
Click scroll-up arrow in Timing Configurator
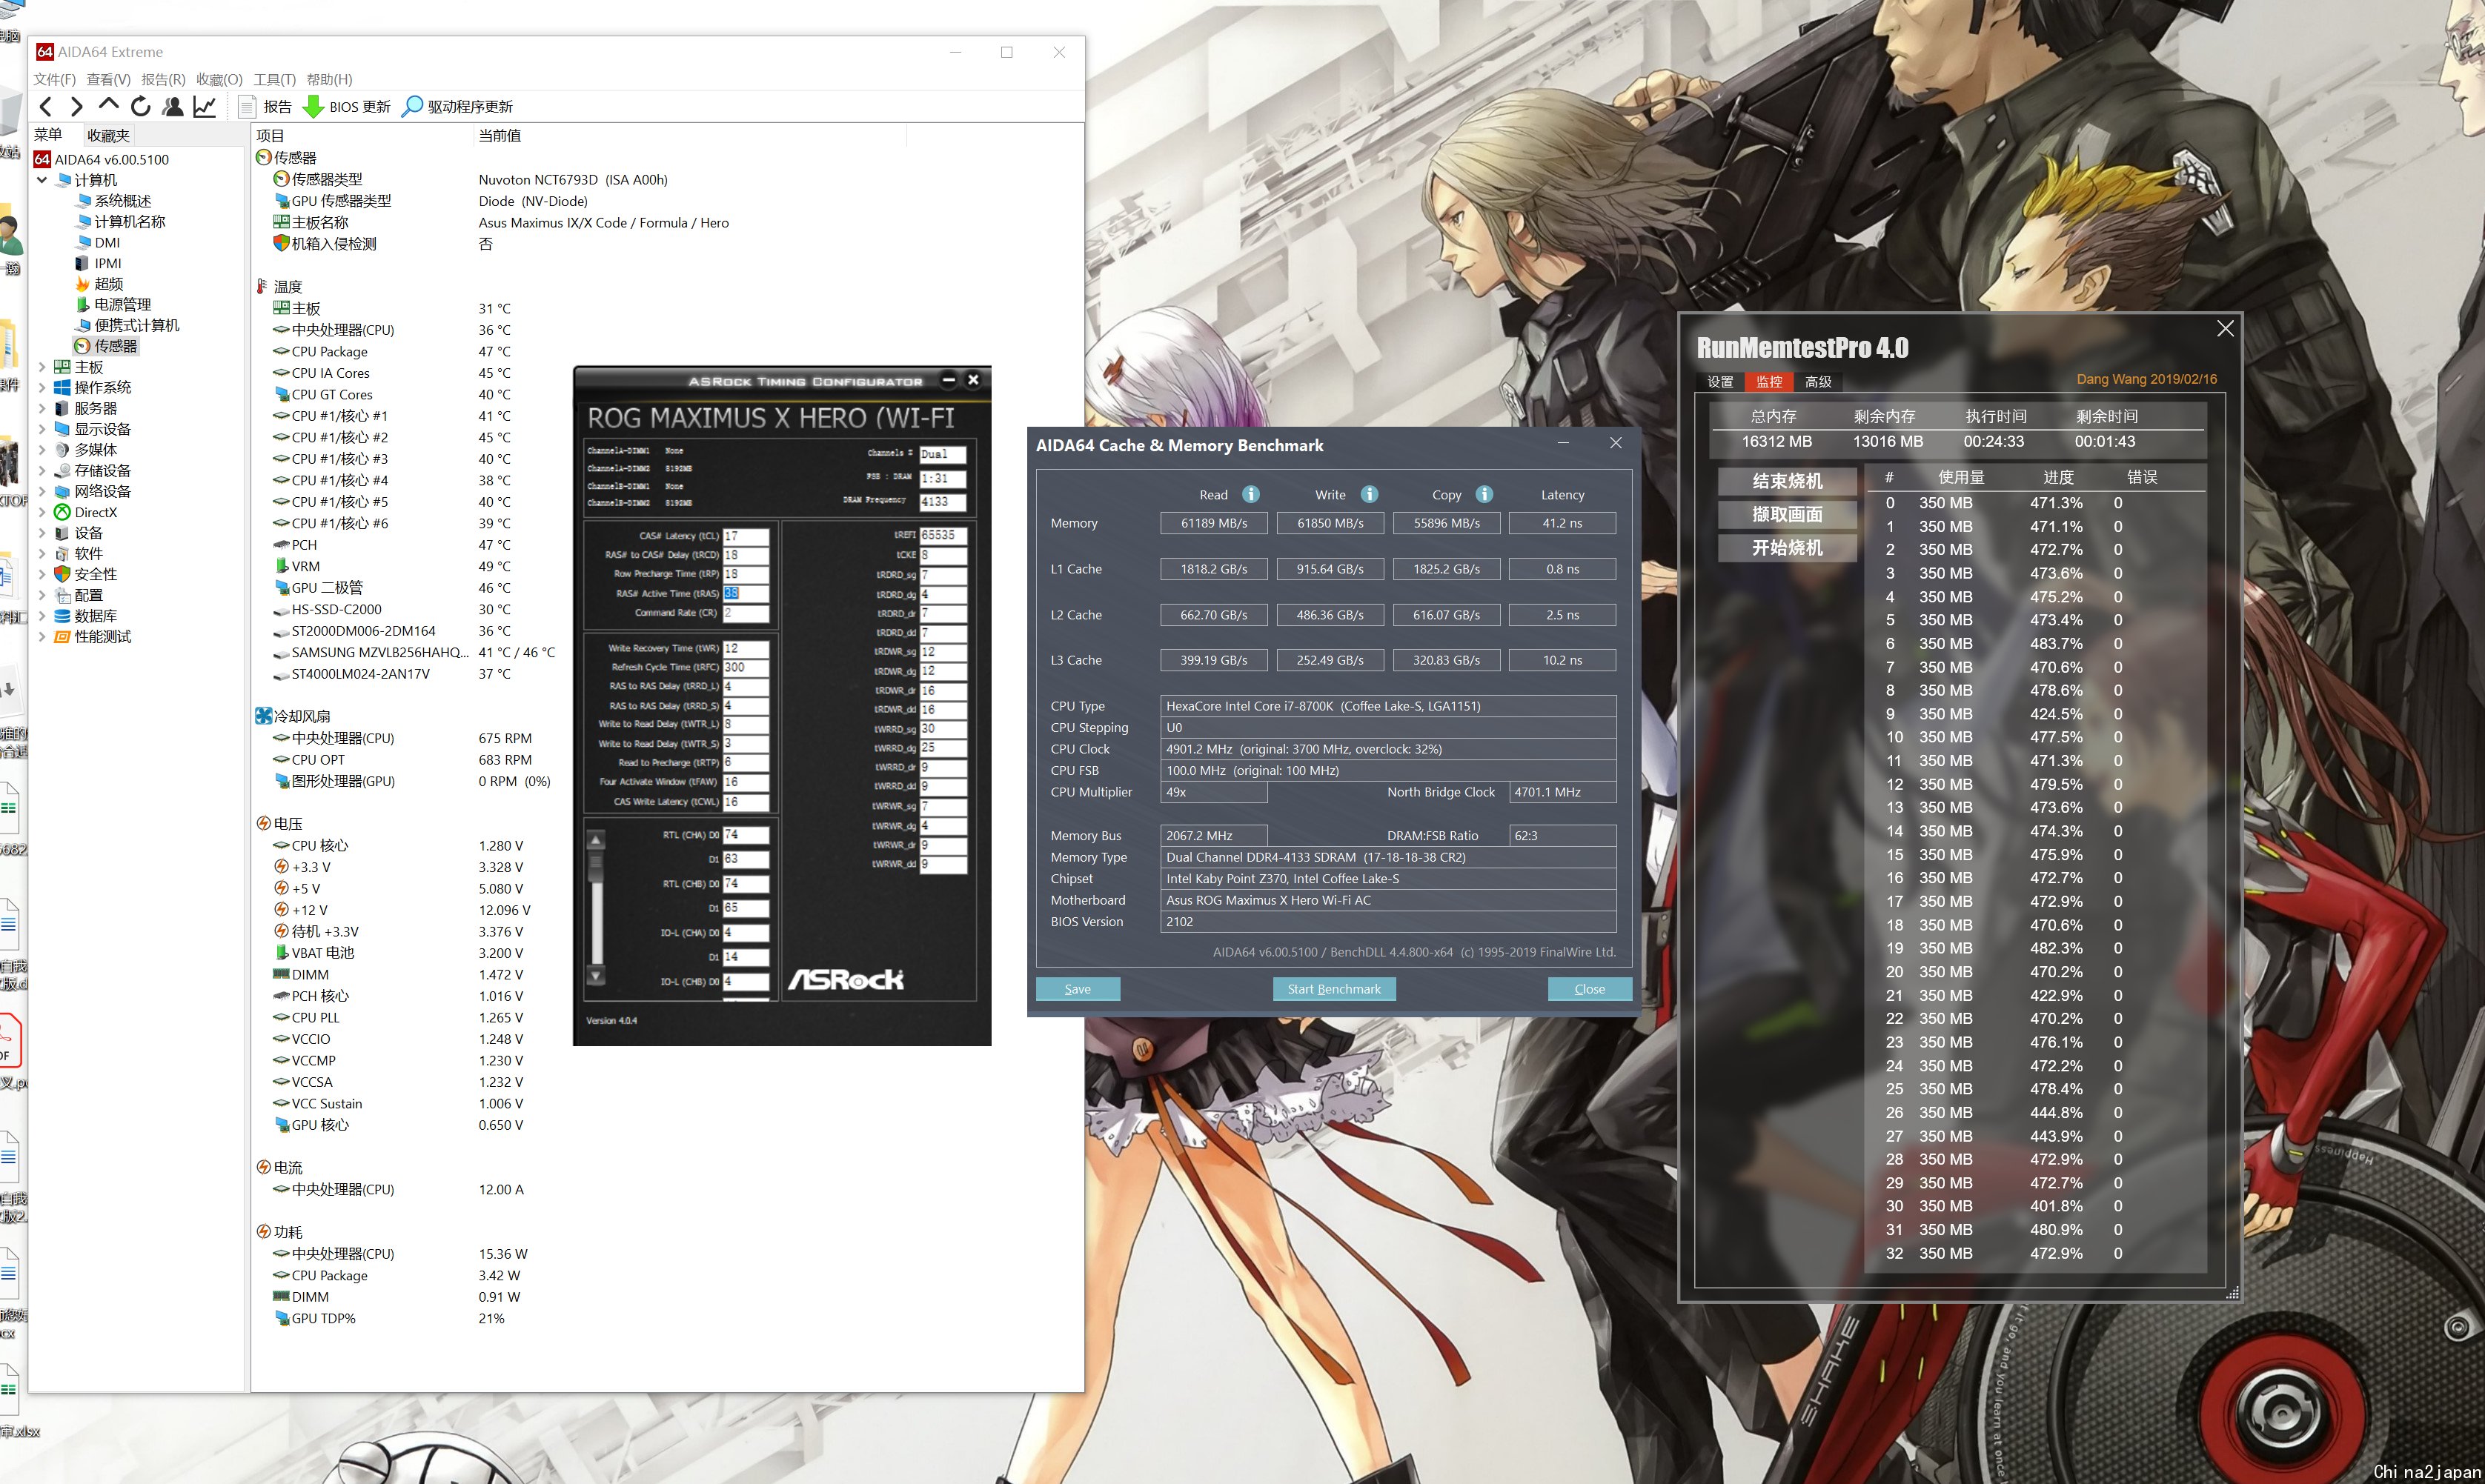[x=596, y=840]
